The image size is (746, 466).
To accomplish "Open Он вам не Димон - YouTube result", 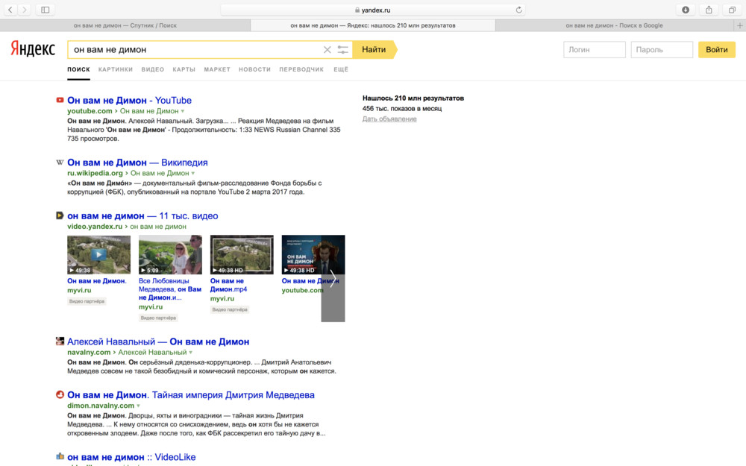I will pos(129,101).
